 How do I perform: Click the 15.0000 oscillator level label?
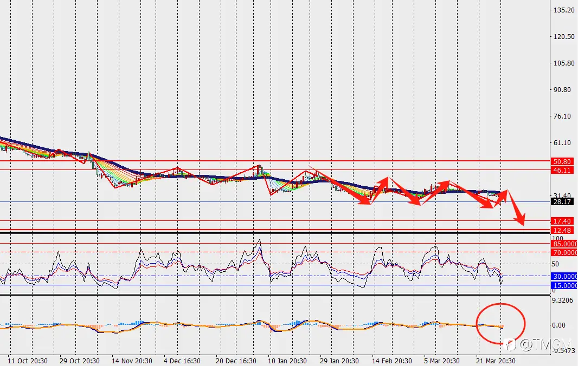tap(564, 285)
